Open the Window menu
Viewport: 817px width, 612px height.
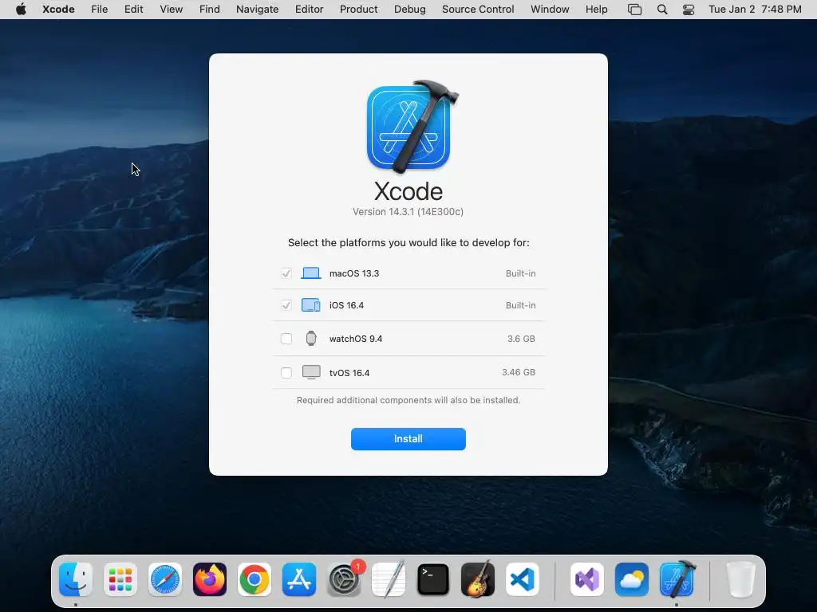(x=550, y=9)
